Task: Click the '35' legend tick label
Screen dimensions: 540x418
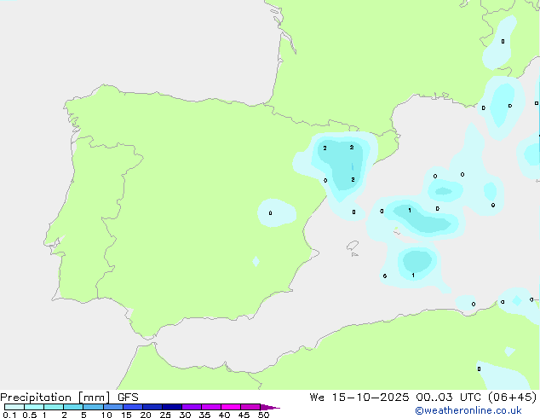Action: coord(204,415)
